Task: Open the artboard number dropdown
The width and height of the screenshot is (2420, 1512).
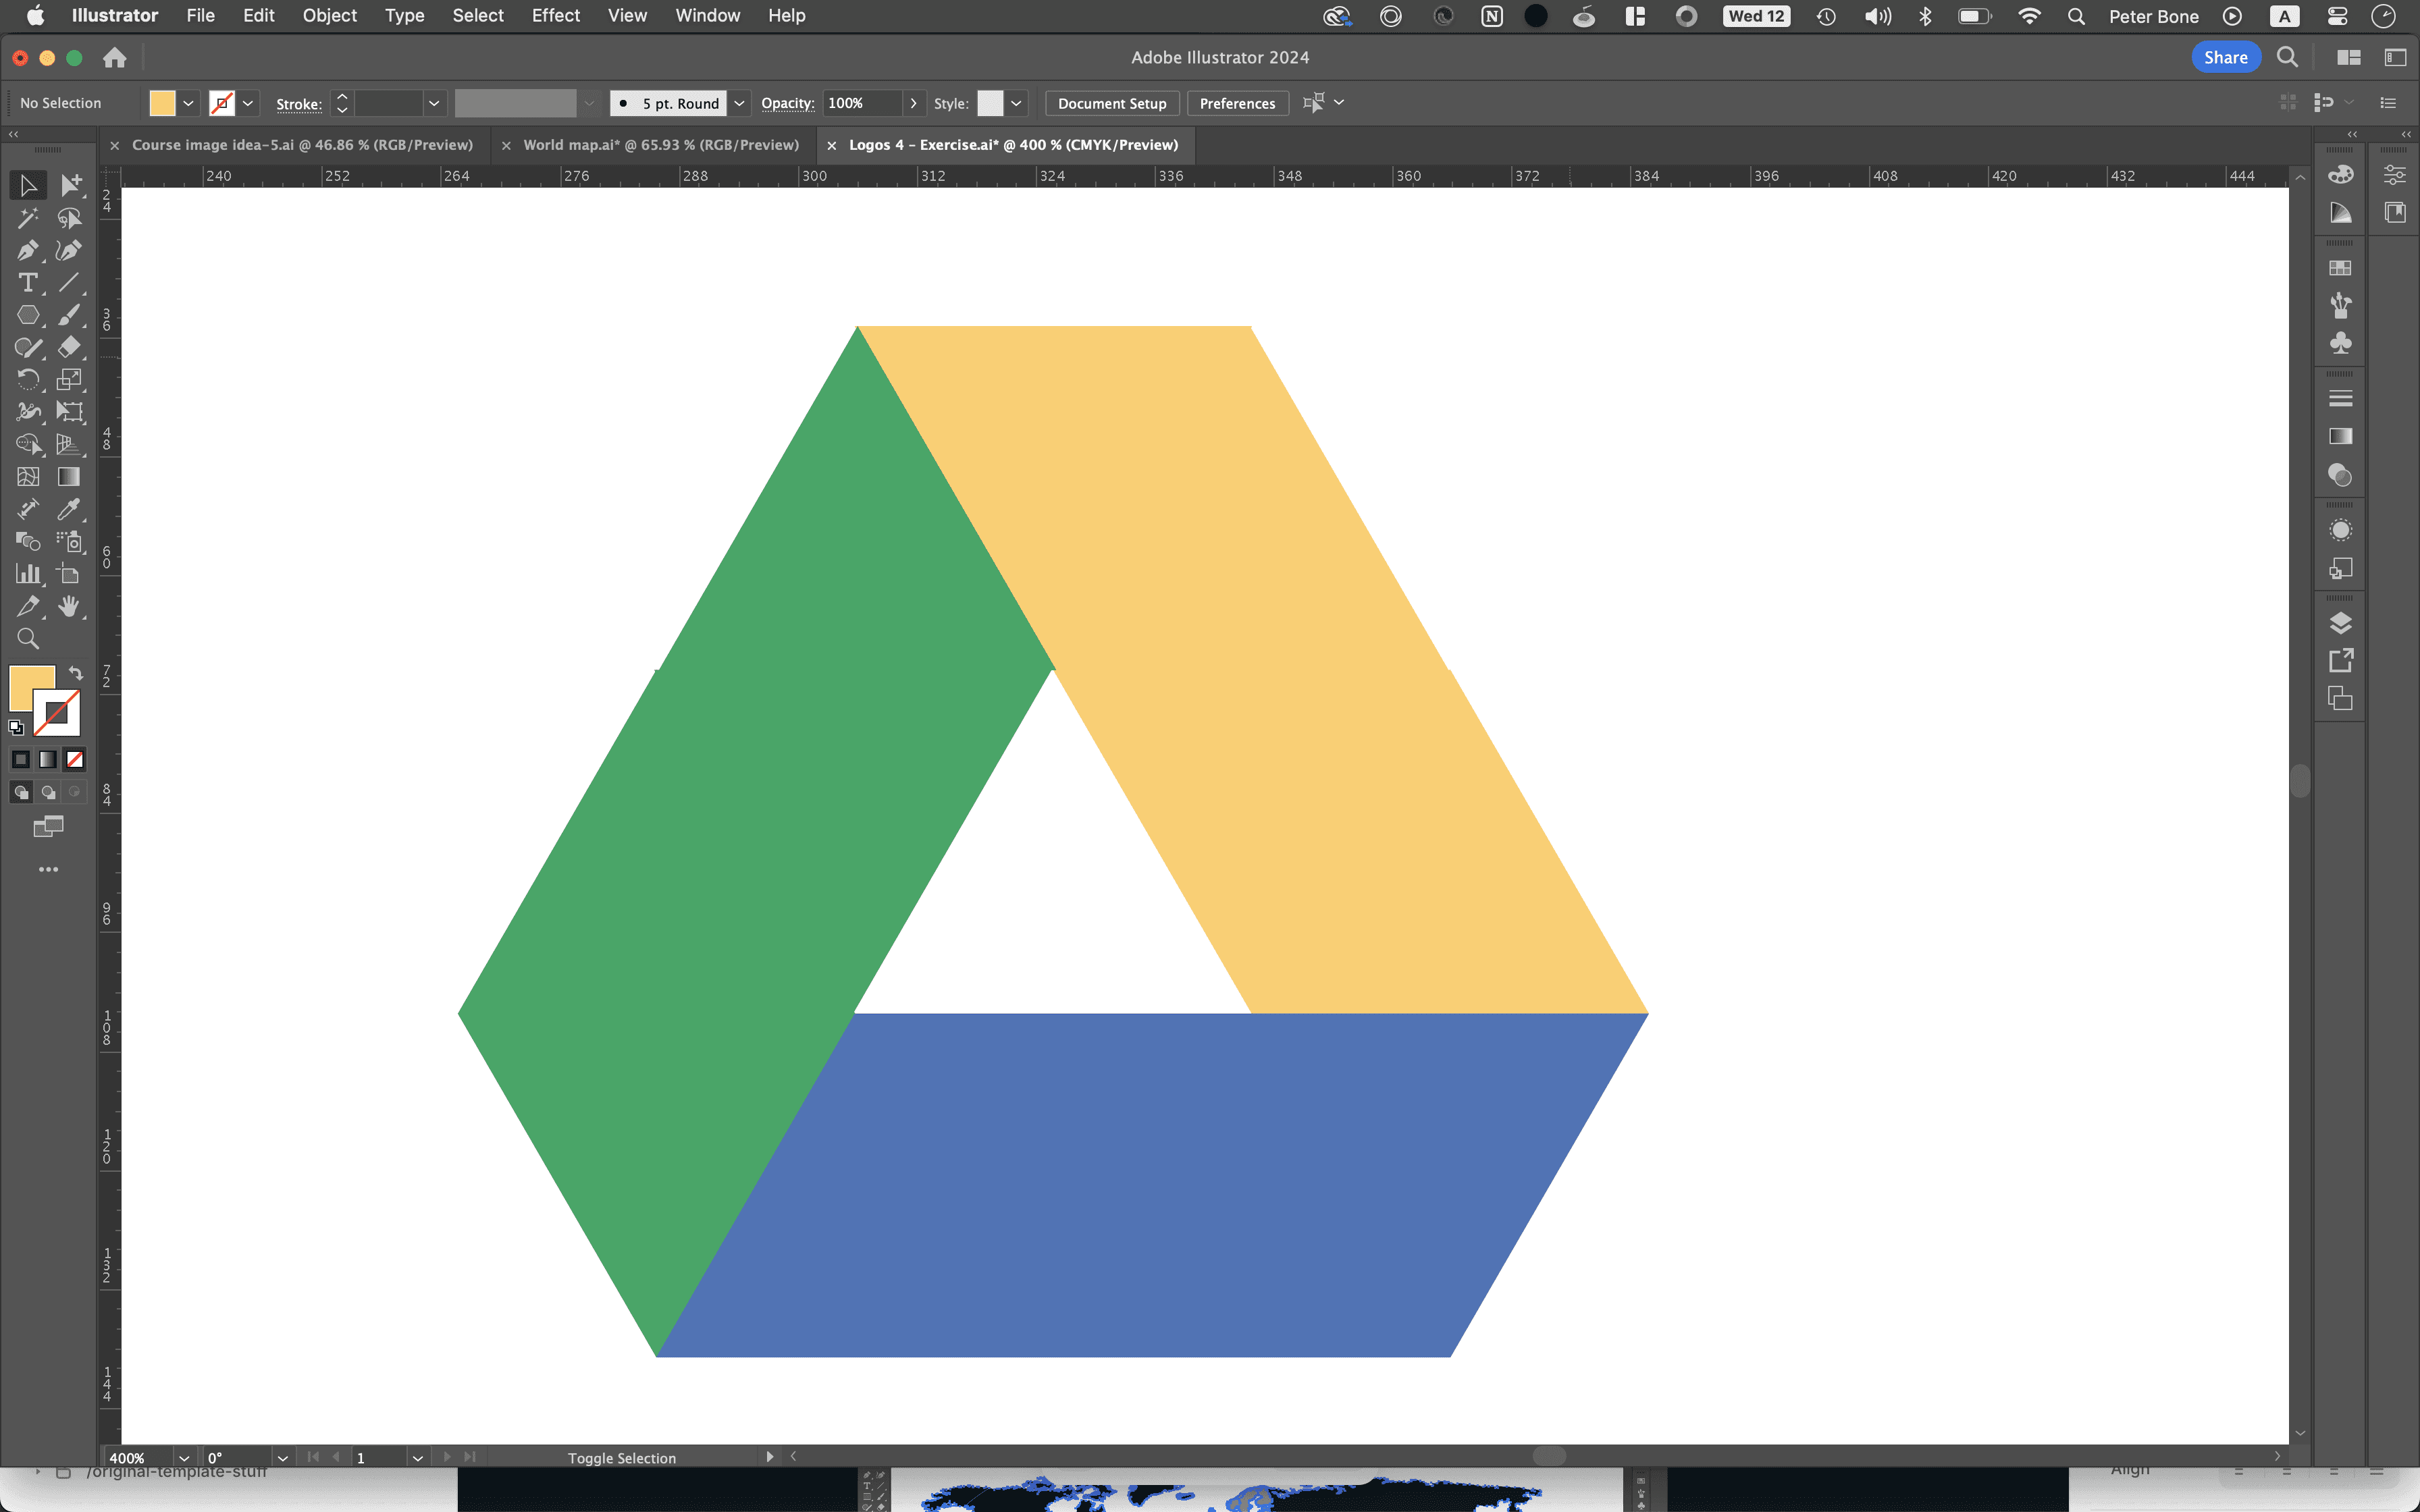Action: click(418, 1458)
